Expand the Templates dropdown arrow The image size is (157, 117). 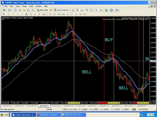pyautogui.click(x=119, y=10)
